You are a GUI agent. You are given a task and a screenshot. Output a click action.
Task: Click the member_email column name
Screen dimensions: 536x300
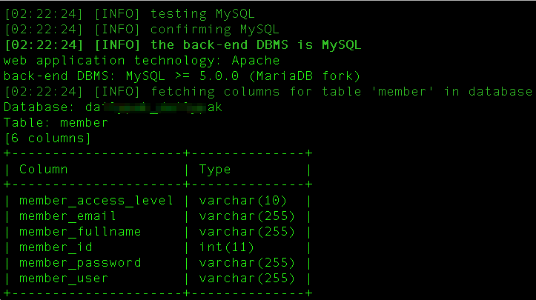[67, 216]
